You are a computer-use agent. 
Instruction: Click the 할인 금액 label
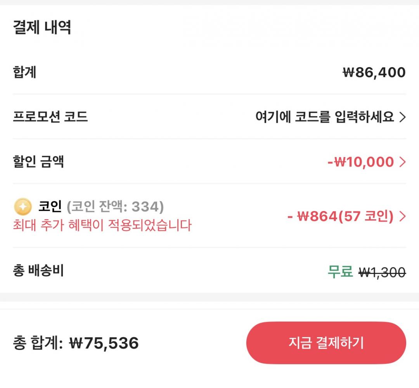tap(38, 162)
